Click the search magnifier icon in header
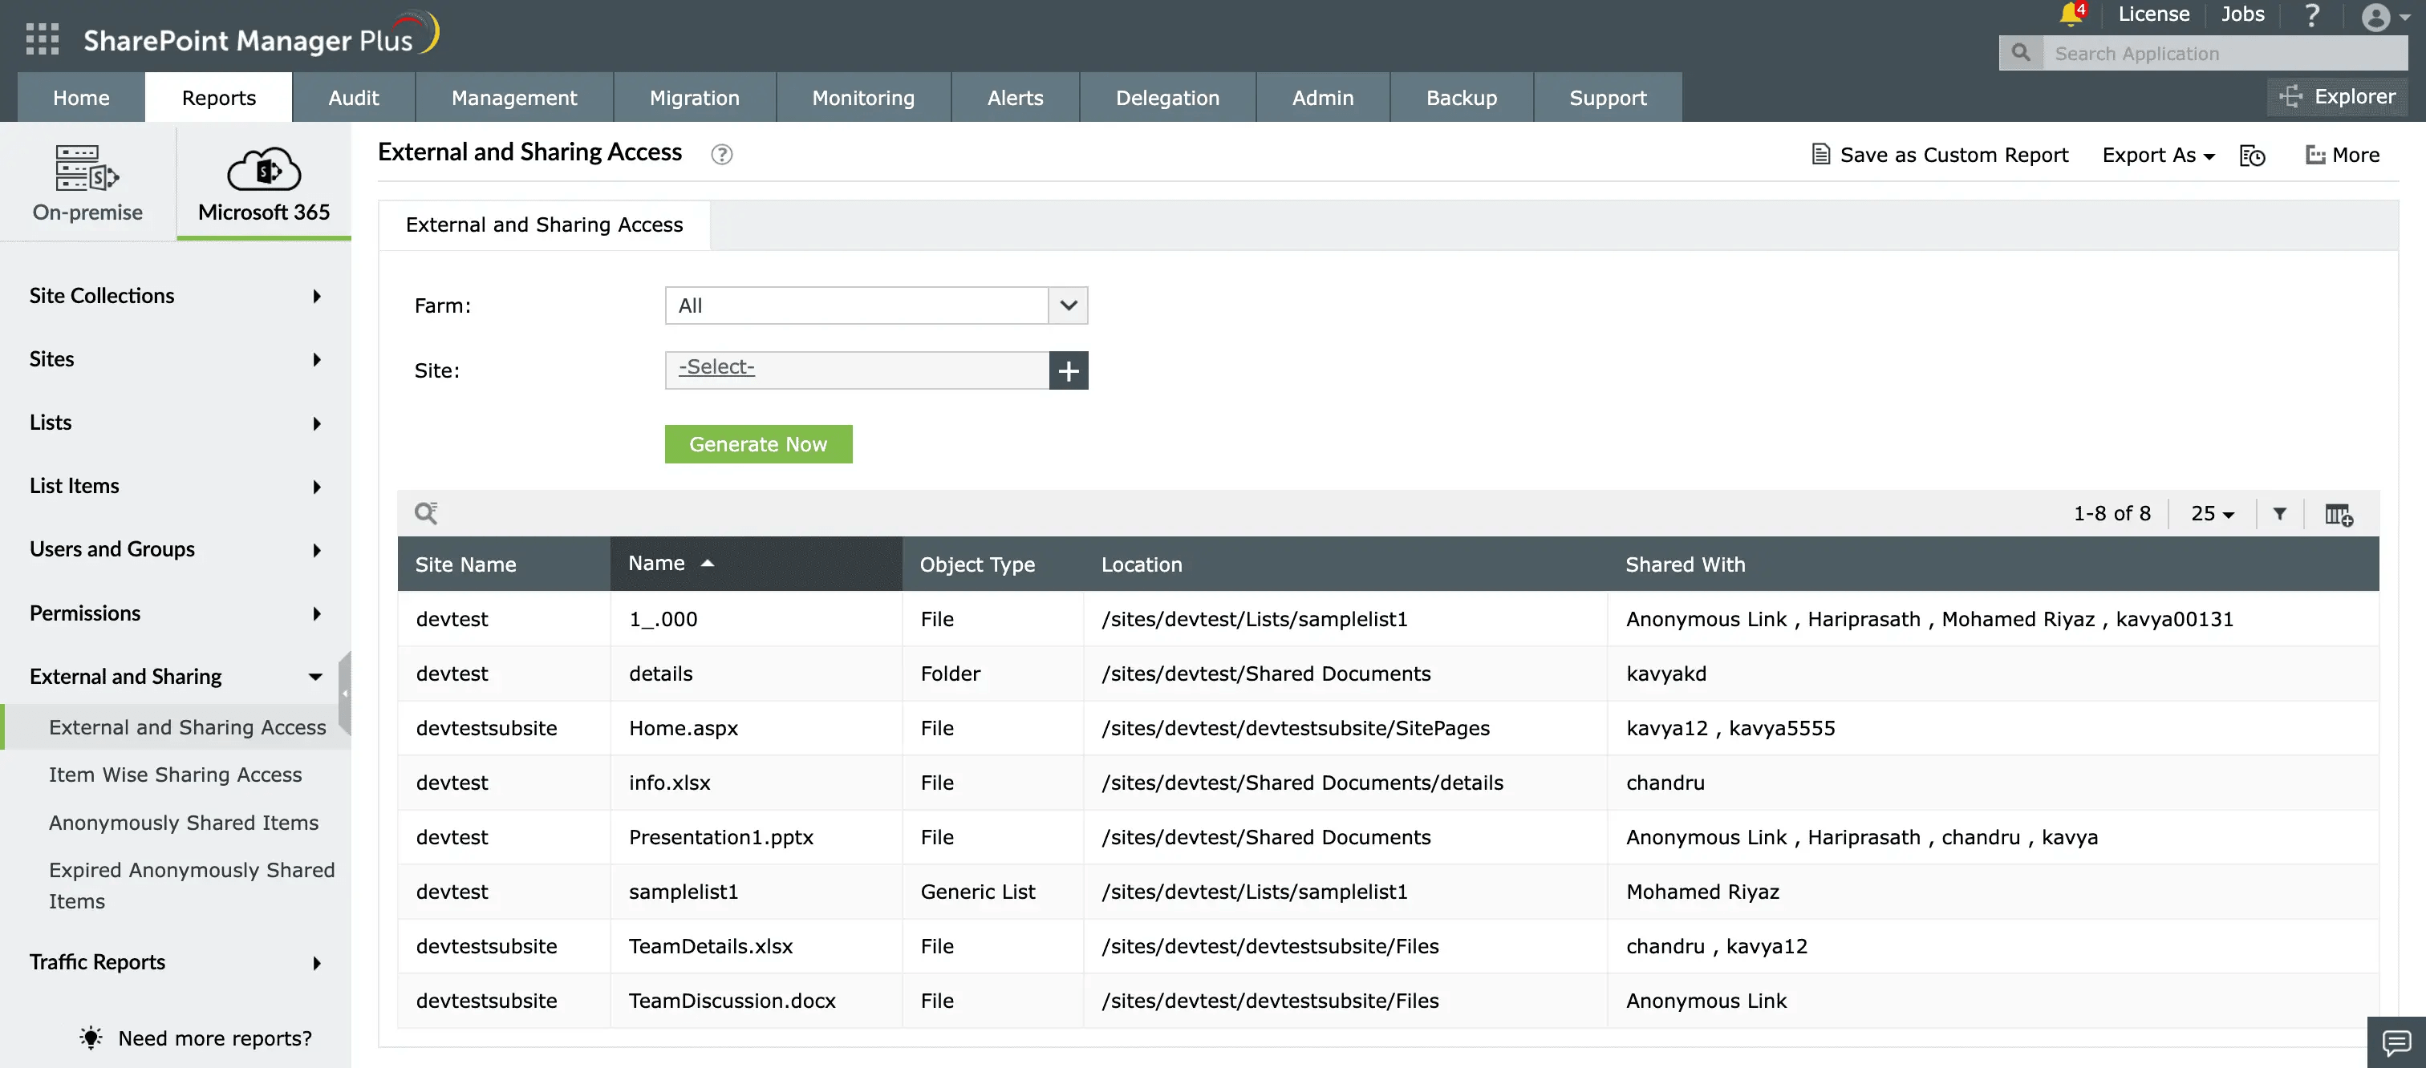Image resolution: width=2426 pixels, height=1068 pixels. [x=2020, y=53]
